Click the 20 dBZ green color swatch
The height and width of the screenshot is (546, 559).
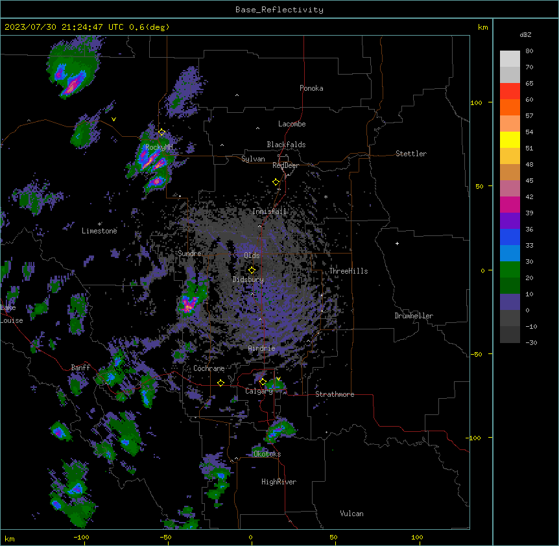coord(510,285)
